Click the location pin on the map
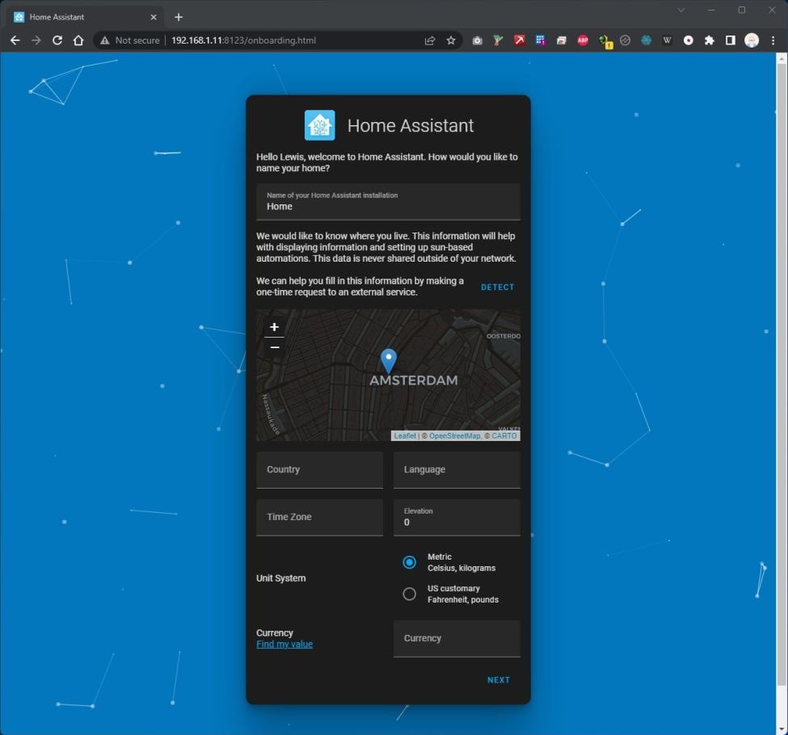The height and width of the screenshot is (735, 788). (389, 361)
